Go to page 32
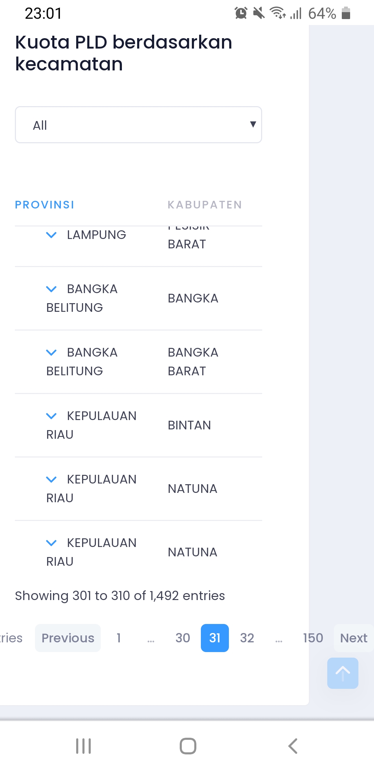Image resolution: width=374 pixels, height=770 pixels. point(247,638)
